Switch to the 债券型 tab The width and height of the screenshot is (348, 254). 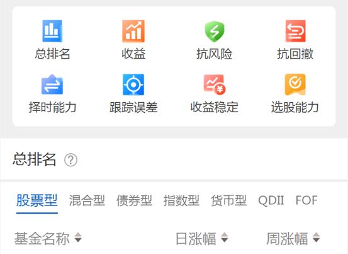[134, 200]
